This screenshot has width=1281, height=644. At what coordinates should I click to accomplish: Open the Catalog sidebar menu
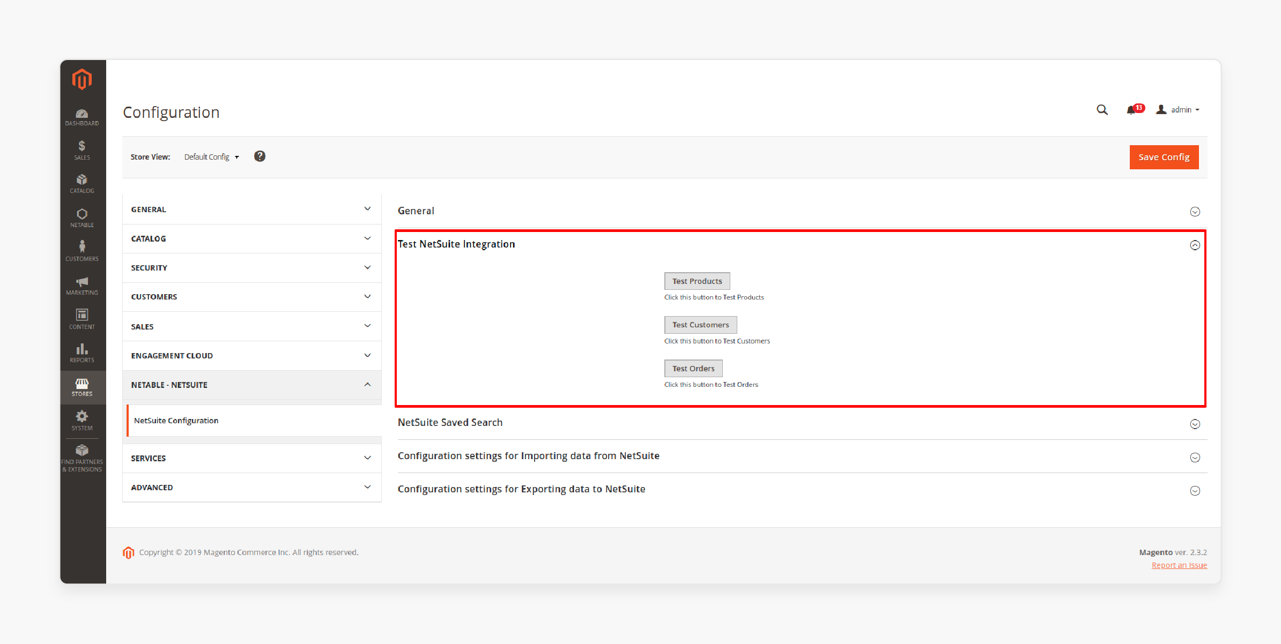click(82, 184)
